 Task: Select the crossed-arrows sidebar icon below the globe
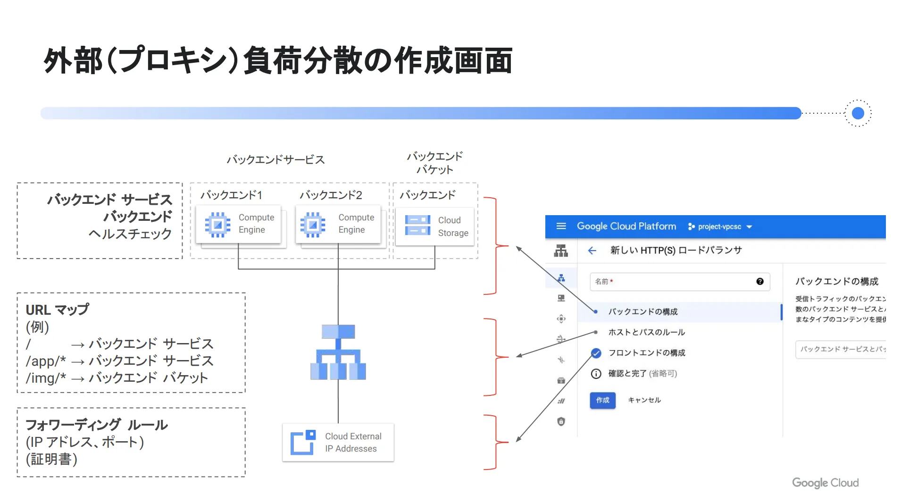pos(561,360)
